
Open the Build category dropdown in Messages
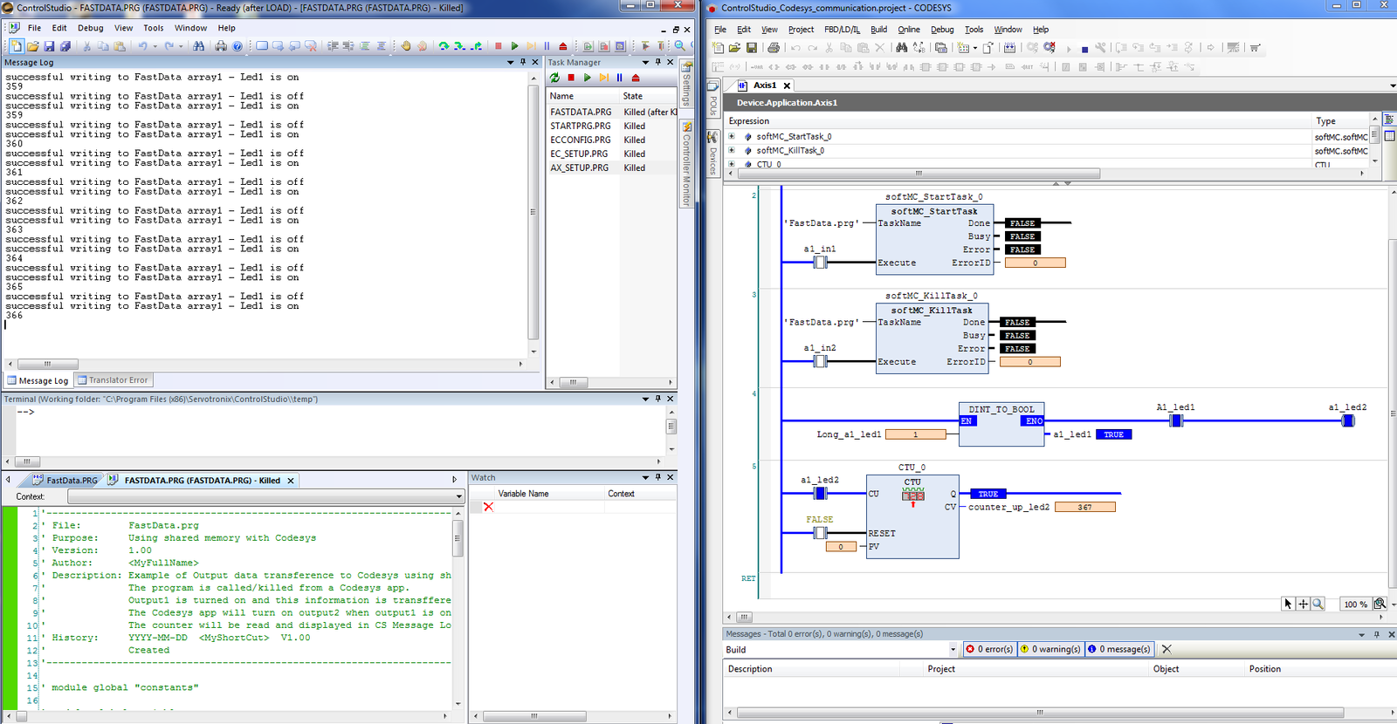tap(953, 650)
